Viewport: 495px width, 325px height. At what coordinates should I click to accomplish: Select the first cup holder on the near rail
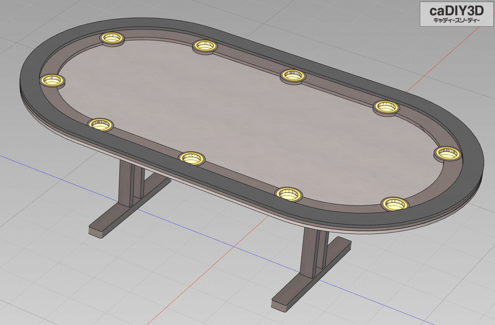point(100,124)
